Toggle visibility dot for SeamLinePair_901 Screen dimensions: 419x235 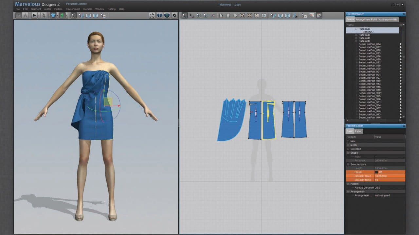point(400,72)
